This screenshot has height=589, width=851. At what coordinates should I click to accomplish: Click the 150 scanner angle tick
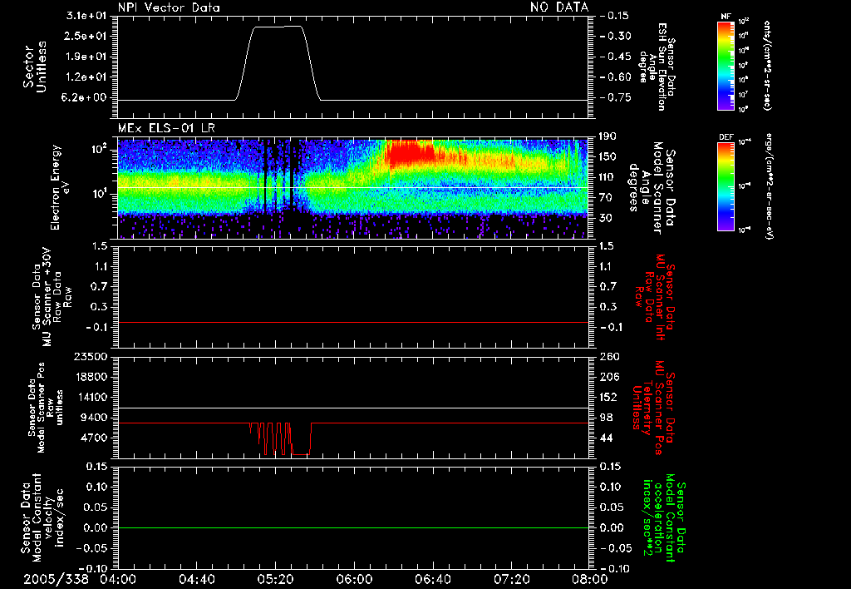(x=608, y=157)
